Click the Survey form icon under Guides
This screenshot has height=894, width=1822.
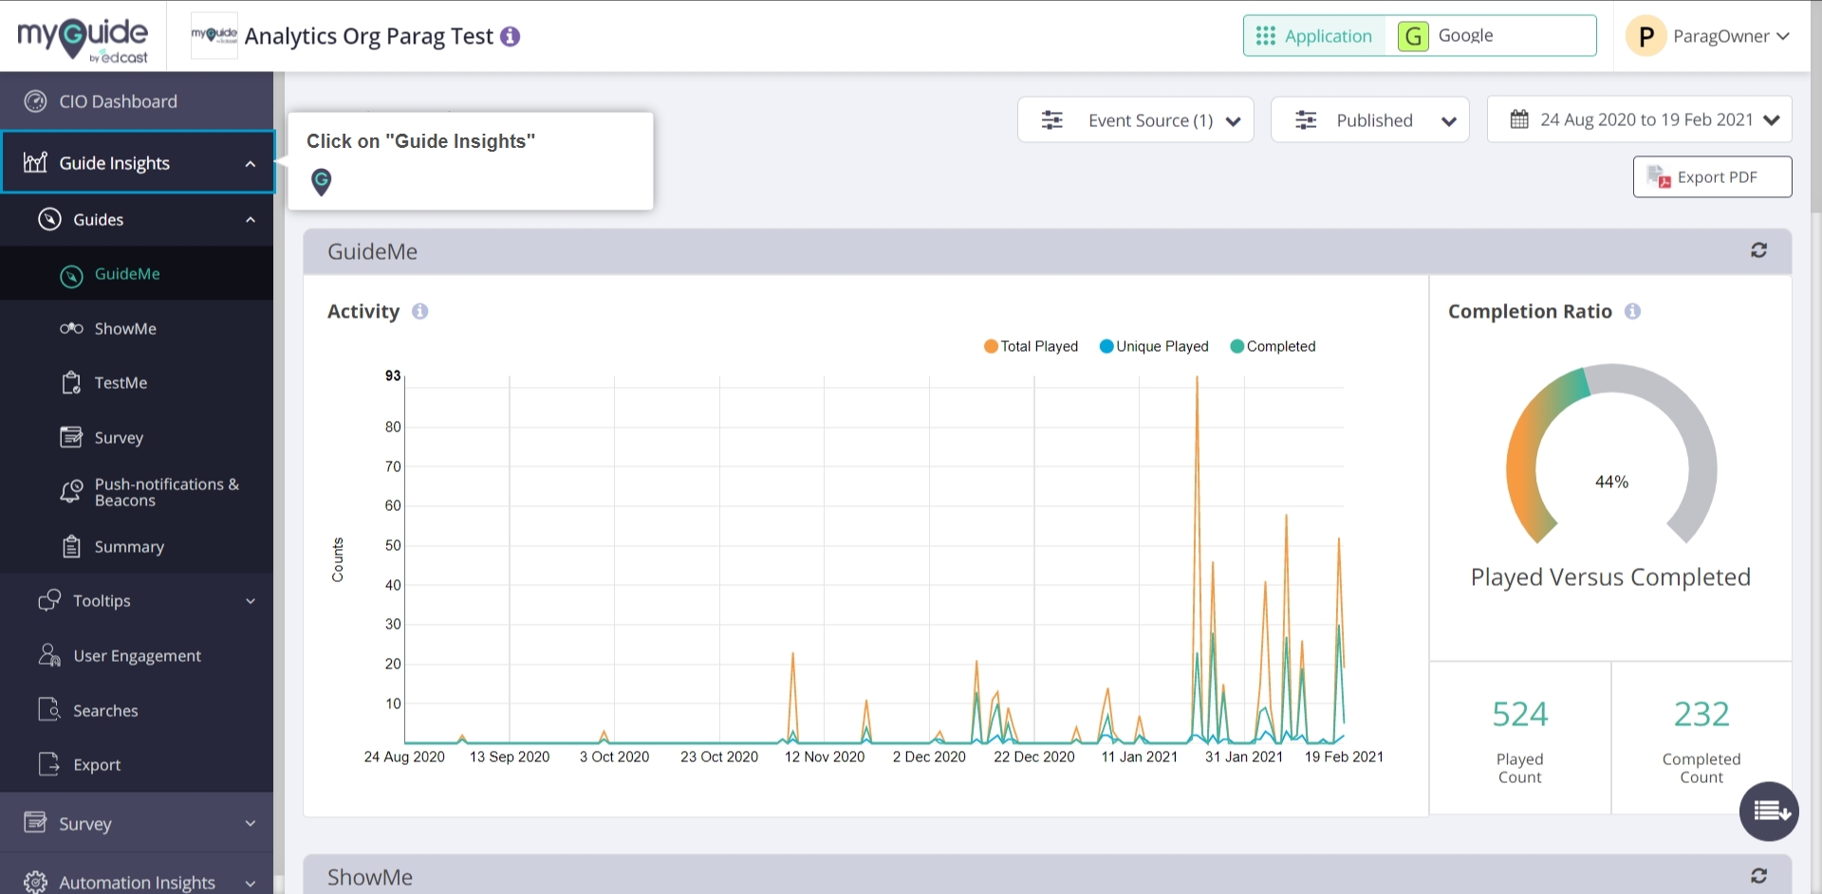tap(71, 437)
